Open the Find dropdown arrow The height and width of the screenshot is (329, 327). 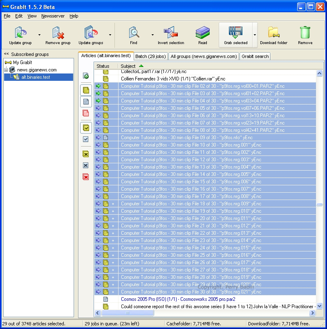click(x=152, y=35)
